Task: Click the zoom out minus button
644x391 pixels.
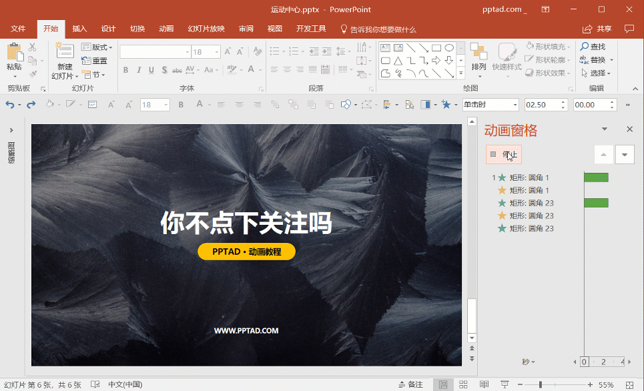Action: pyautogui.click(x=521, y=385)
